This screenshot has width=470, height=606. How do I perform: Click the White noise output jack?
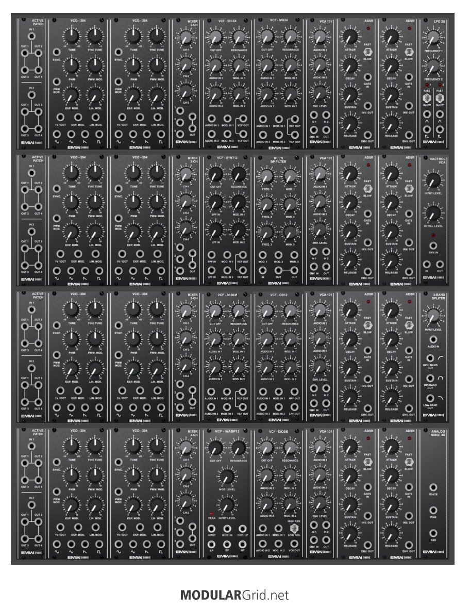click(x=433, y=488)
